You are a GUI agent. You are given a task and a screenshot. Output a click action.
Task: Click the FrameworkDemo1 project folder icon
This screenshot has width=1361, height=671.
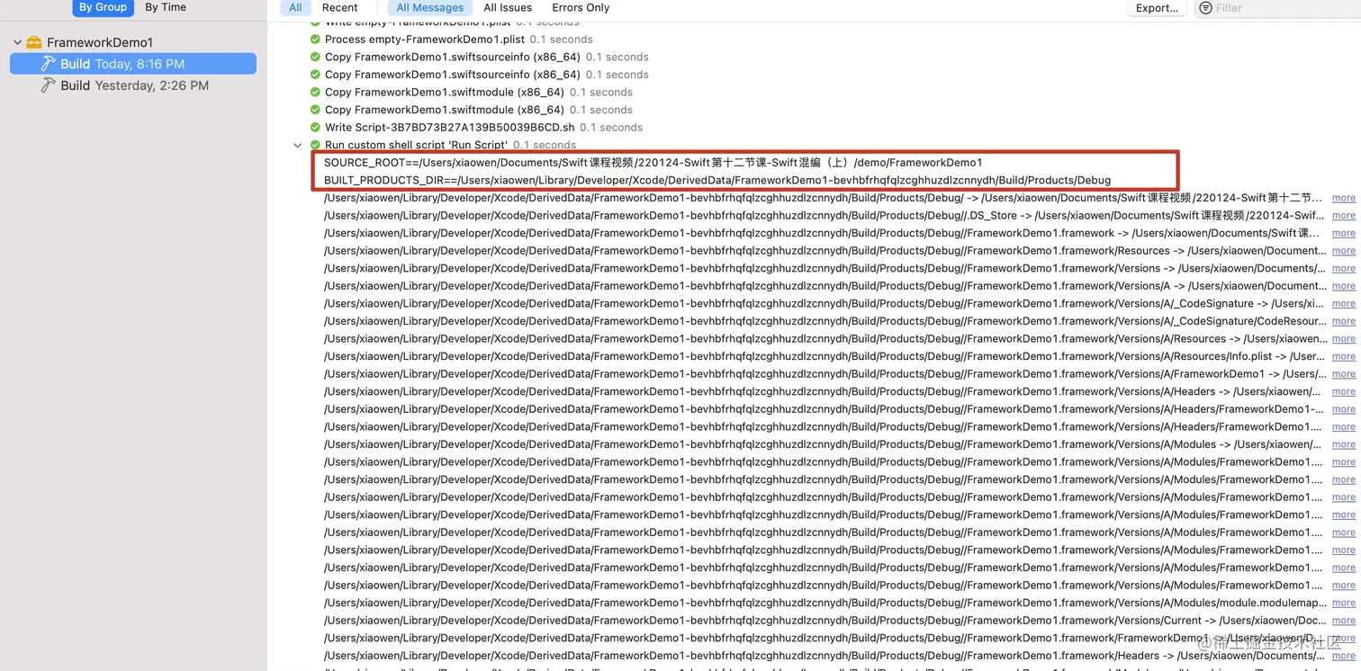(33, 40)
